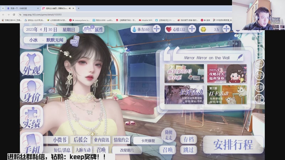285x160 pixels.
Task: Click the 心情132 mood value
Action: click(x=179, y=30)
